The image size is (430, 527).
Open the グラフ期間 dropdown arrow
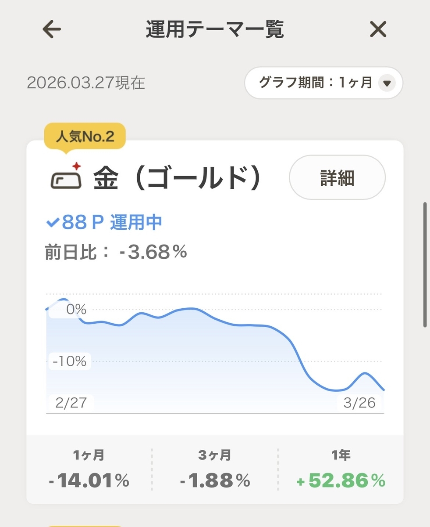point(387,83)
